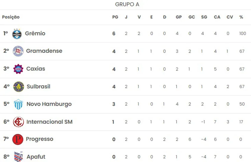The height and width of the screenshot is (162, 251).
Task: Open the Internacional SM team name
Action: pyautogui.click(x=49, y=122)
